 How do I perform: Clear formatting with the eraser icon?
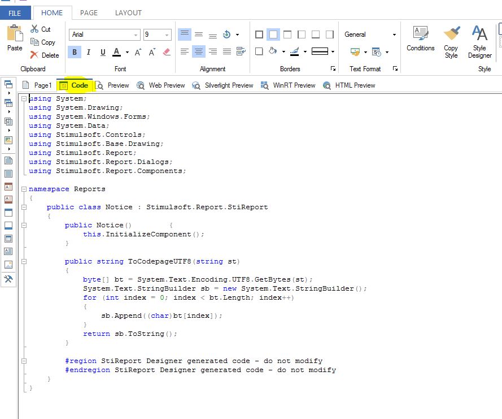[167, 52]
